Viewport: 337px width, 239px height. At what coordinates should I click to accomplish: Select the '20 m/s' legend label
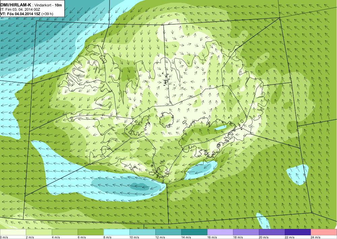[x=264, y=237]
